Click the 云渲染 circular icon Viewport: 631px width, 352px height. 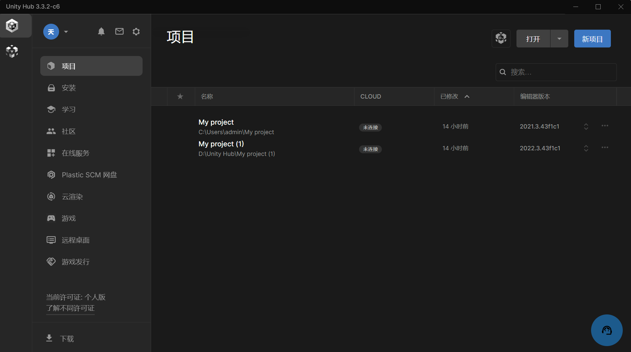tap(51, 196)
